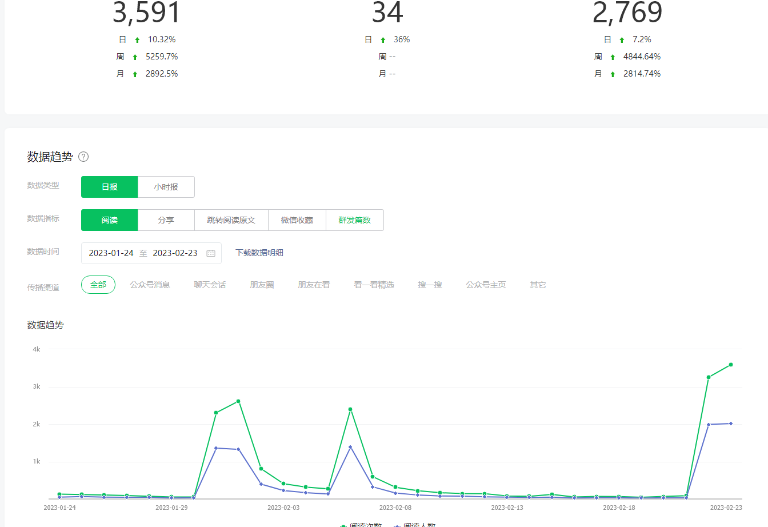Filter by 搜一搜 channel
This screenshot has width=768, height=527.
(430, 285)
